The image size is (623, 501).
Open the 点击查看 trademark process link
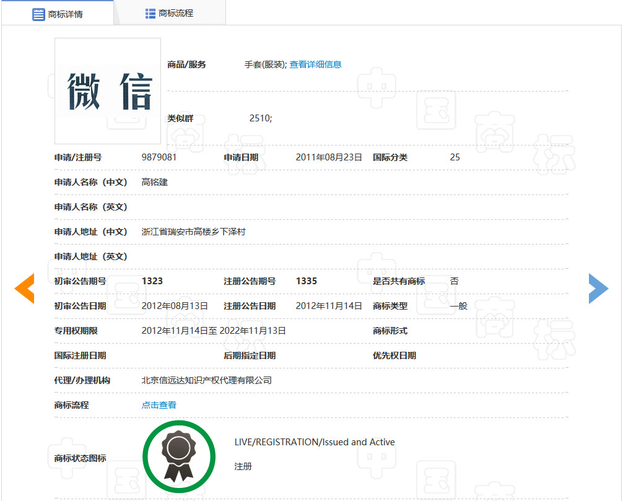(x=159, y=405)
